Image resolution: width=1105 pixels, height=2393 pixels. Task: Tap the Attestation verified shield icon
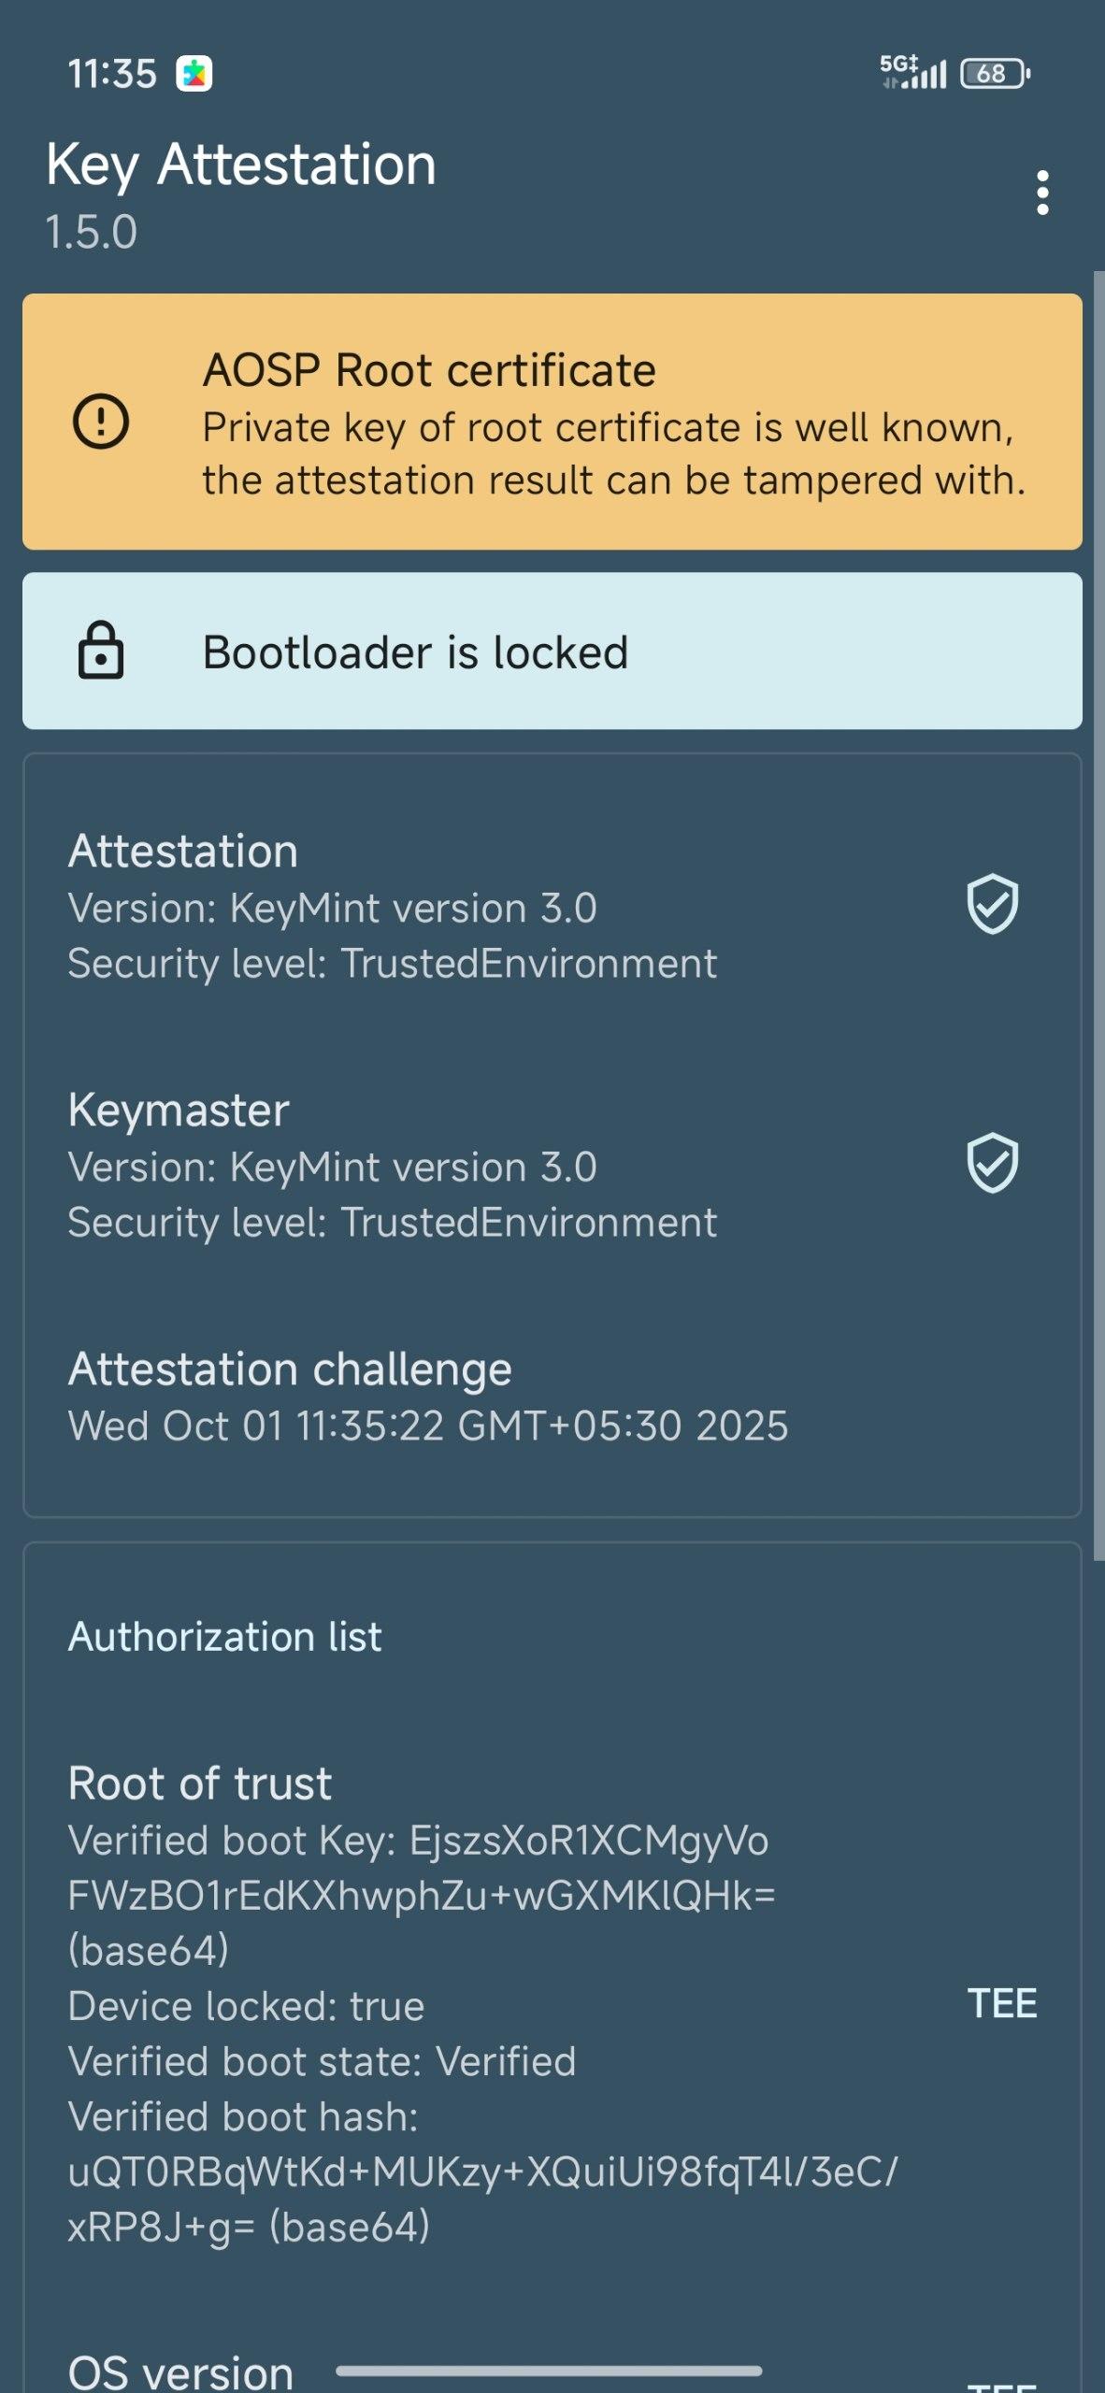tap(992, 904)
